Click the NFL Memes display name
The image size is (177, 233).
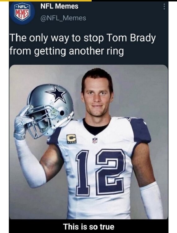59,6
